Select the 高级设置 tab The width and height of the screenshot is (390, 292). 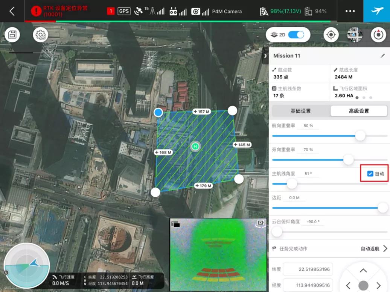(x=359, y=111)
